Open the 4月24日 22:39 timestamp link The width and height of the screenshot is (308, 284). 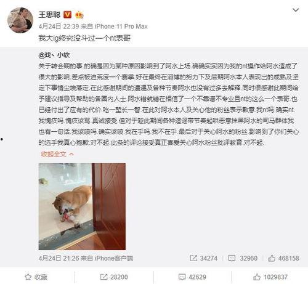point(59,26)
